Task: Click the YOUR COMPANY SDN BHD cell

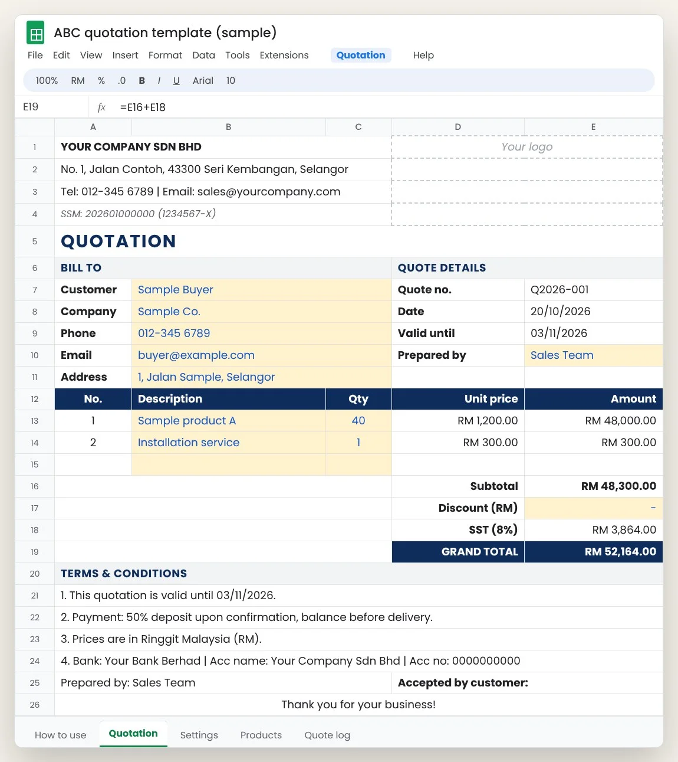Action: point(223,147)
